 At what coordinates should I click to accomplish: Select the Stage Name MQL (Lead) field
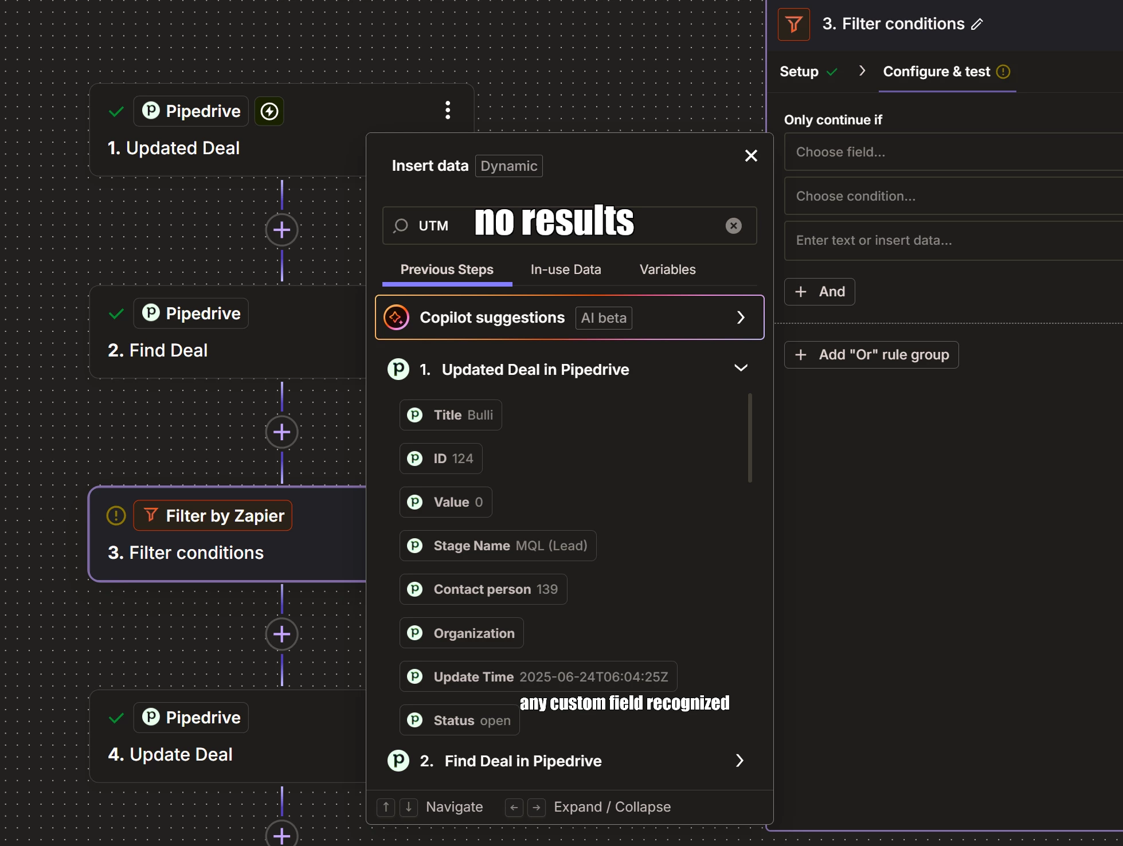[498, 546]
